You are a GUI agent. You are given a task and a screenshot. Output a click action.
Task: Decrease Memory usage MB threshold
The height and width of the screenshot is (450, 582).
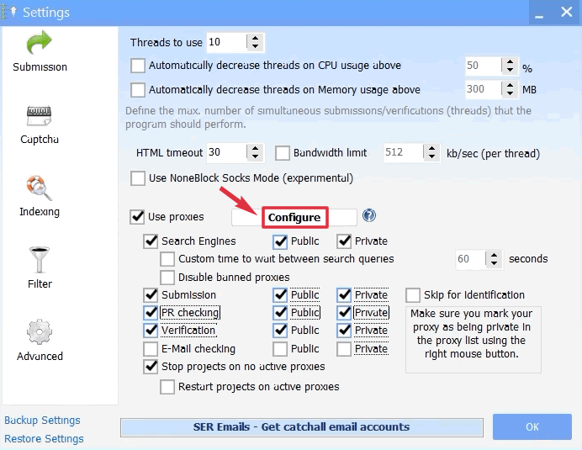510,93
